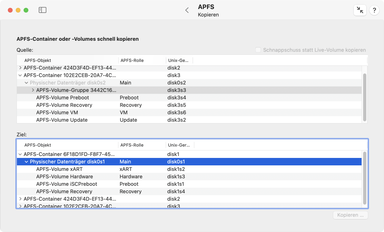Enable Schnappschuss statt Live-Volume kopieren checkbox
This screenshot has width=384, height=232.
point(258,50)
